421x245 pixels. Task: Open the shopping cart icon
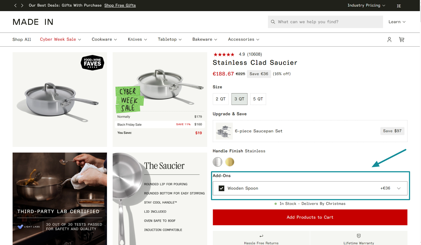tap(402, 40)
